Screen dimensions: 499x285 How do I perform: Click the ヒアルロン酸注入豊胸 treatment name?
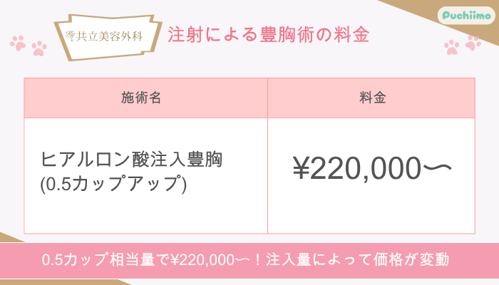(x=132, y=158)
